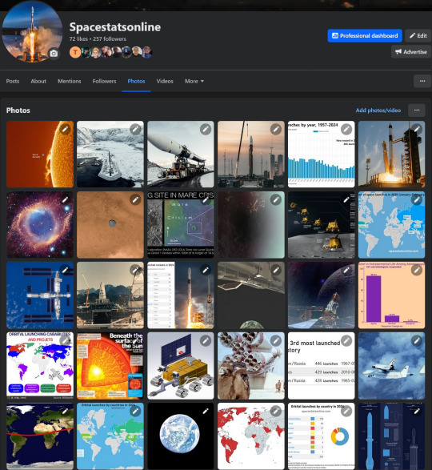Click the Edit page button
Viewport: 432px width, 470px height.
pyautogui.click(x=418, y=36)
